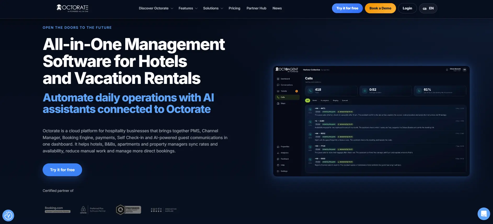Image resolution: width=493 pixels, height=224 pixels.
Task: Click the '418' total calls value
Action: coord(318,90)
